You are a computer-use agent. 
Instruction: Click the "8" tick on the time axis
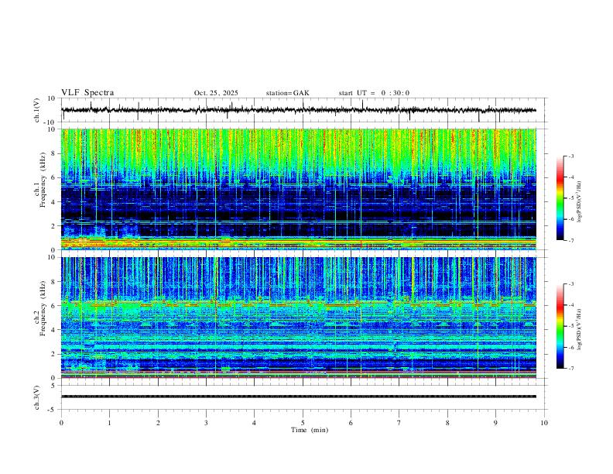click(447, 423)
